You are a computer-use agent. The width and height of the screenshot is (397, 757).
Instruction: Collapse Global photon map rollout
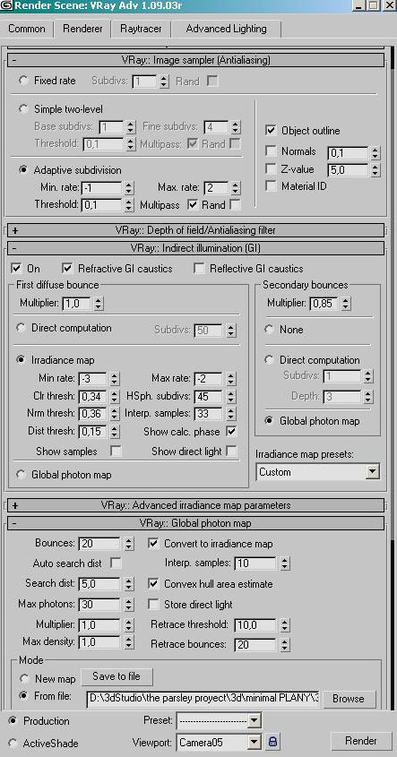point(195,523)
